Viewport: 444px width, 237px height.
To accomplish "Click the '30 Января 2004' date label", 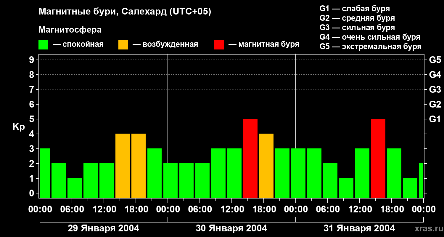I will 231,228.
